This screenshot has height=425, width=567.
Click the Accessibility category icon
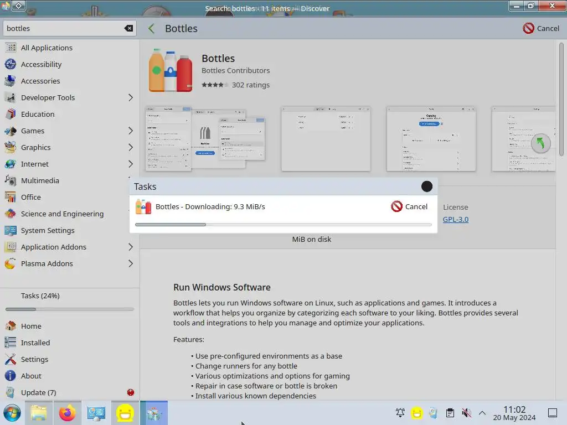tap(11, 64)
